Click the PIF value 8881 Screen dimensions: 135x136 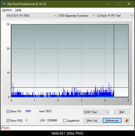click(x=28, y=111)
